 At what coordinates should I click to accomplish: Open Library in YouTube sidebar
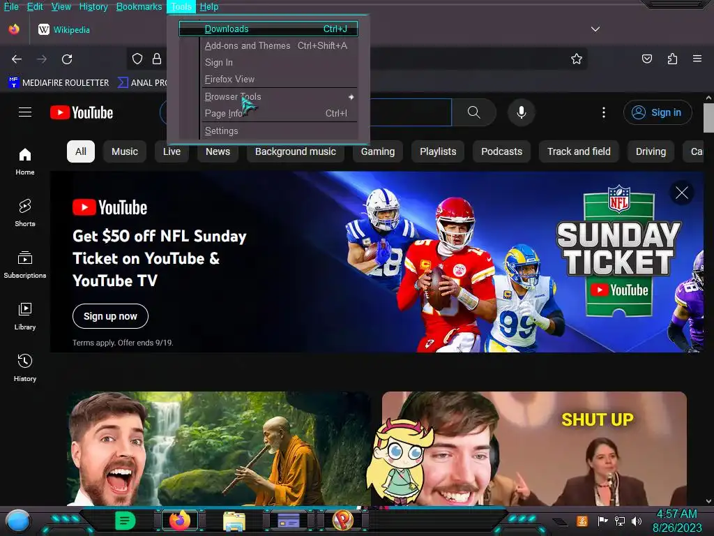(25, 316)
